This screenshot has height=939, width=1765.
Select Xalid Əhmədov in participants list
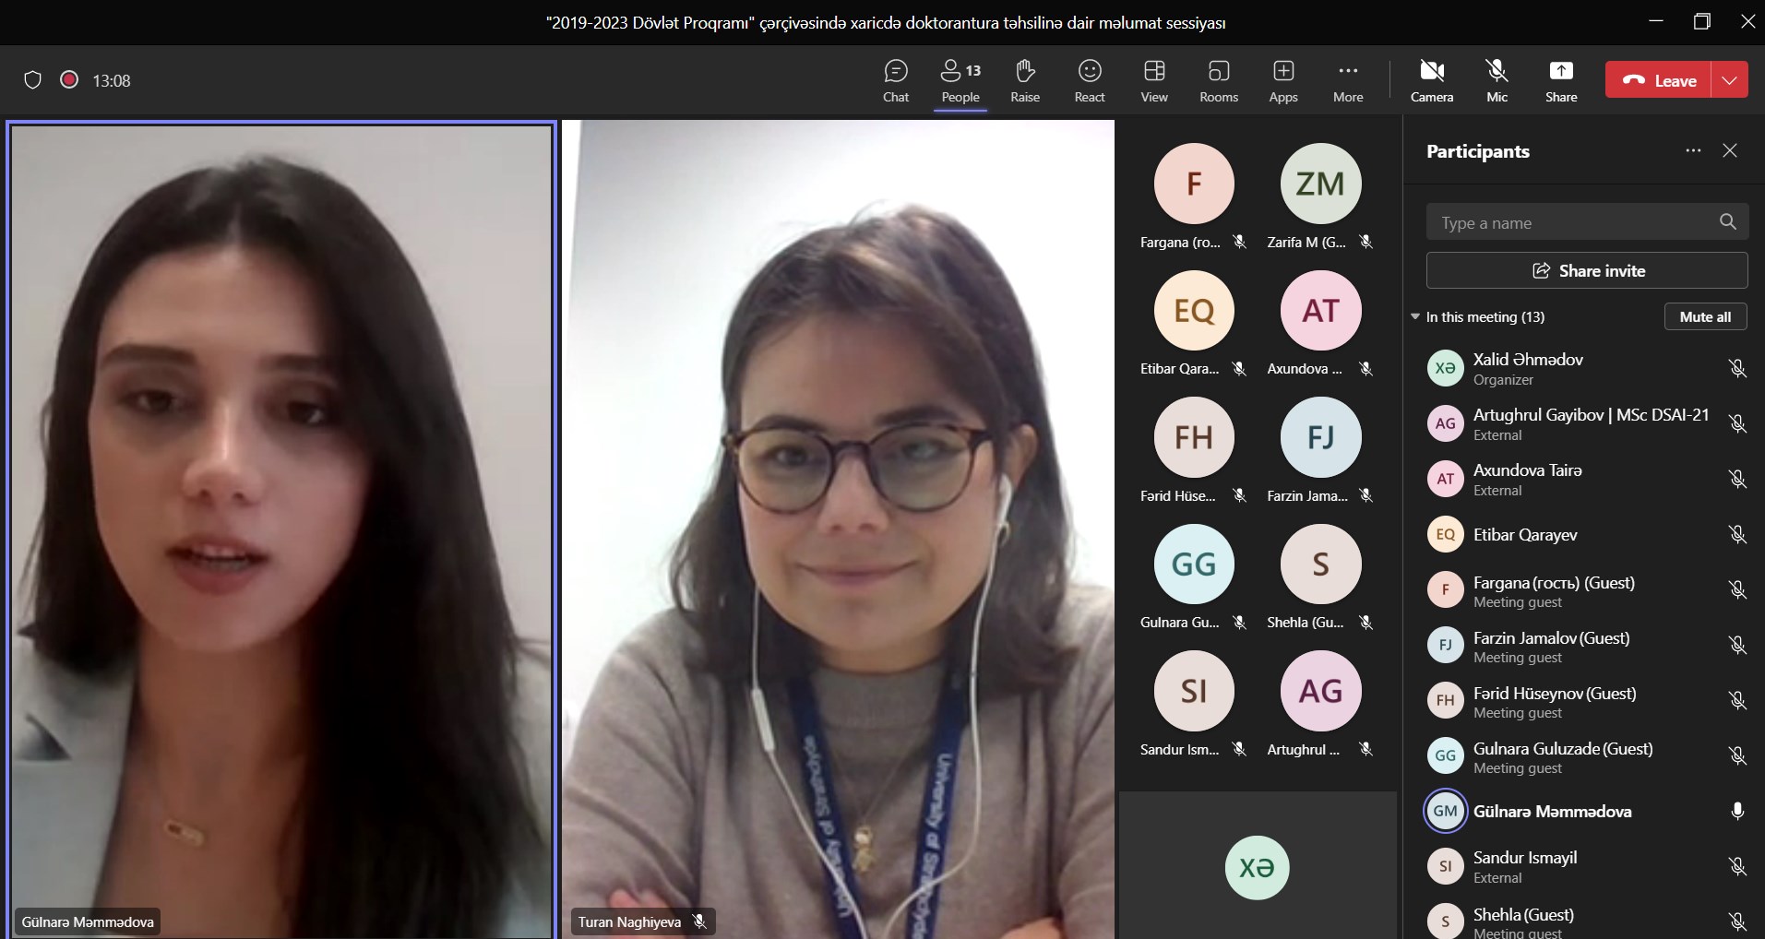pyautogui.click(x=1527, y=368)
